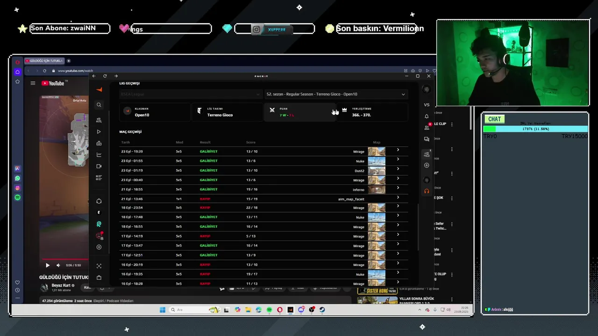Click the add plus icon in FACEIT left sidebar

[x=99, y=247]
